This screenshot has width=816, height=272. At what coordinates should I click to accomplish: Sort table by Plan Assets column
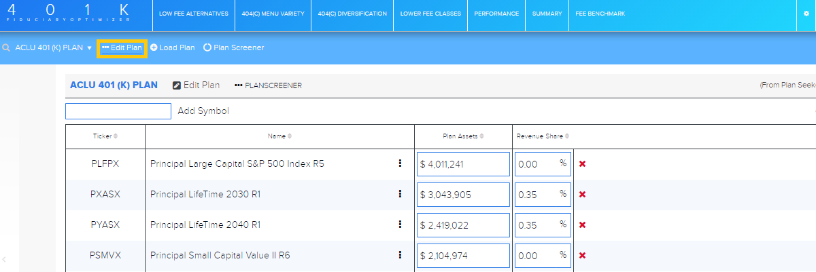pyautogui.click(x=463, y=136)
